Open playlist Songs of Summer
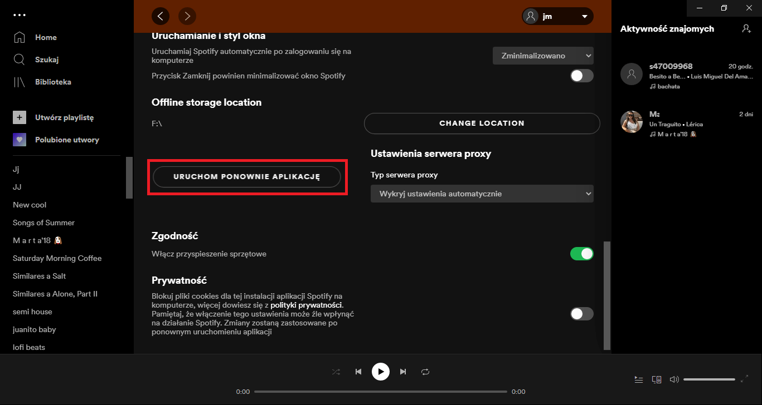The width and height of the screenshot is (762, 405). click(43, 223)
